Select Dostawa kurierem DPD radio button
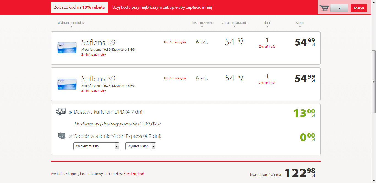Image resolution: width=376 pixels, height=183 pixels. click(x=71, y=112)
